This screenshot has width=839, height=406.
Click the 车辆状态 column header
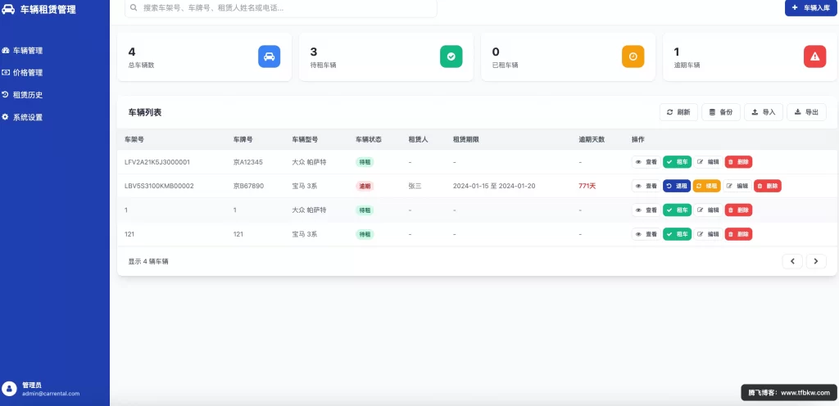(369, 139)
